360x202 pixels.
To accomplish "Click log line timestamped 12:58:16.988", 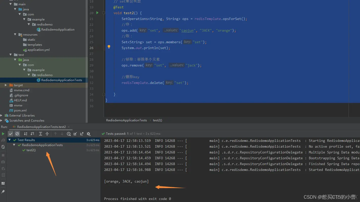I will [x=232, y=170].
